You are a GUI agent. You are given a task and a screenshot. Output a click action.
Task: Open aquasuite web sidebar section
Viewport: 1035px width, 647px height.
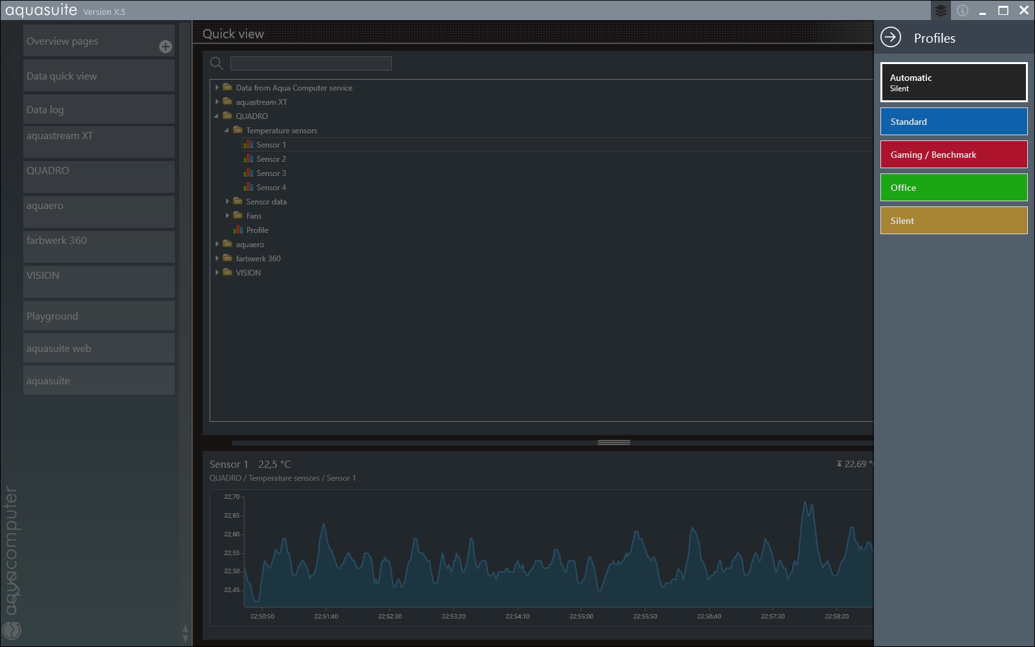99,348
